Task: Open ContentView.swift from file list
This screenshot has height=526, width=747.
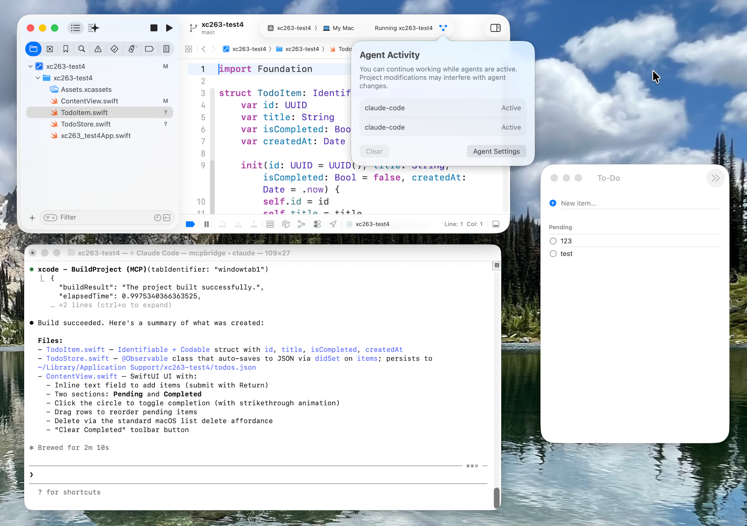Action: 89,101
